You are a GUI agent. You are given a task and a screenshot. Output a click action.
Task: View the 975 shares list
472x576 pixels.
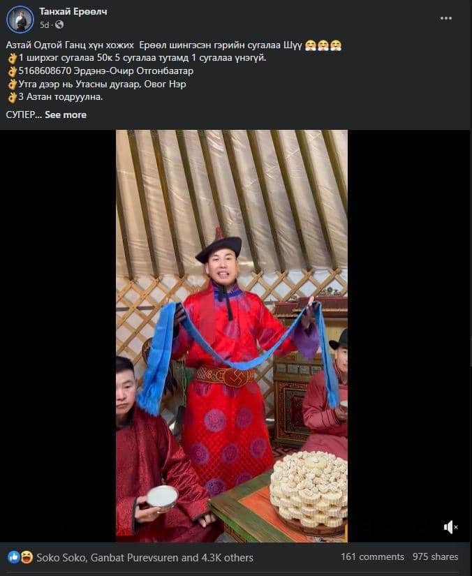tap(435, 557)
